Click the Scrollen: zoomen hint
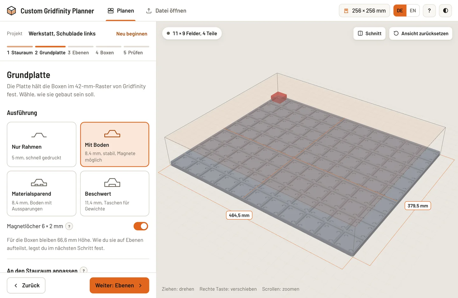 (x=281, y=289)
